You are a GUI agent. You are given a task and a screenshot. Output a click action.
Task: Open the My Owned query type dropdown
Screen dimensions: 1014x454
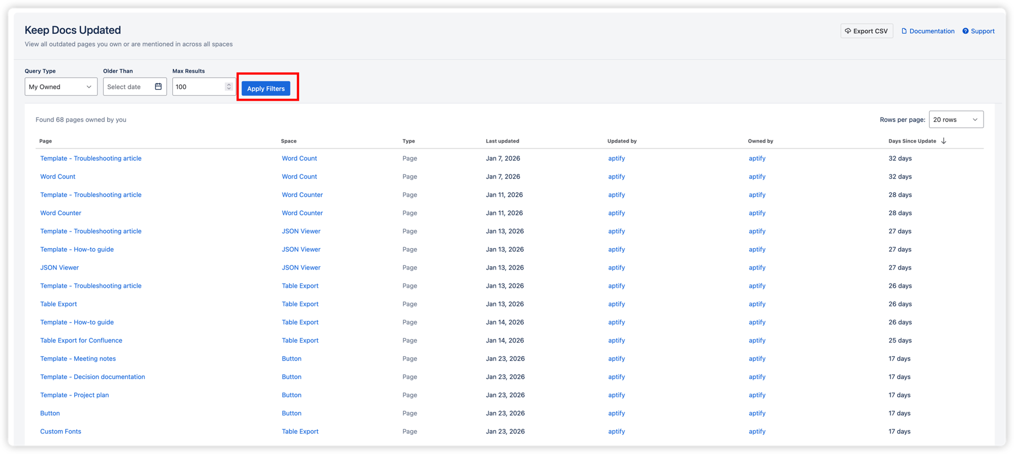click(61, 86)
